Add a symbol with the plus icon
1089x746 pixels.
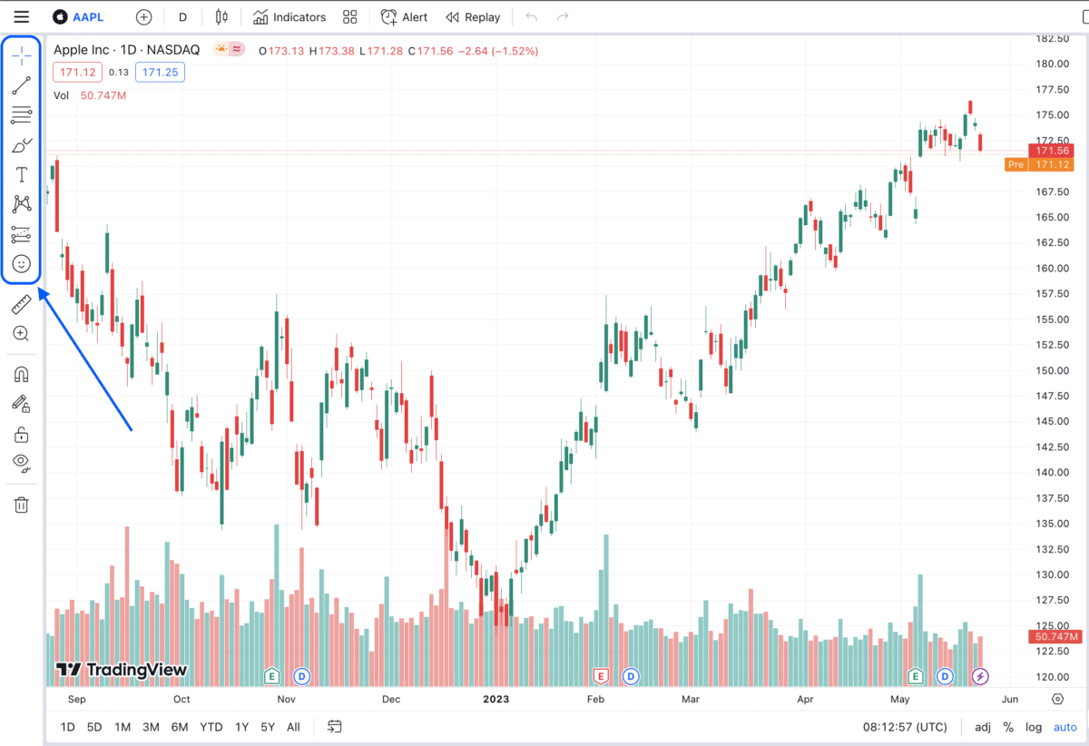point(143,17)
